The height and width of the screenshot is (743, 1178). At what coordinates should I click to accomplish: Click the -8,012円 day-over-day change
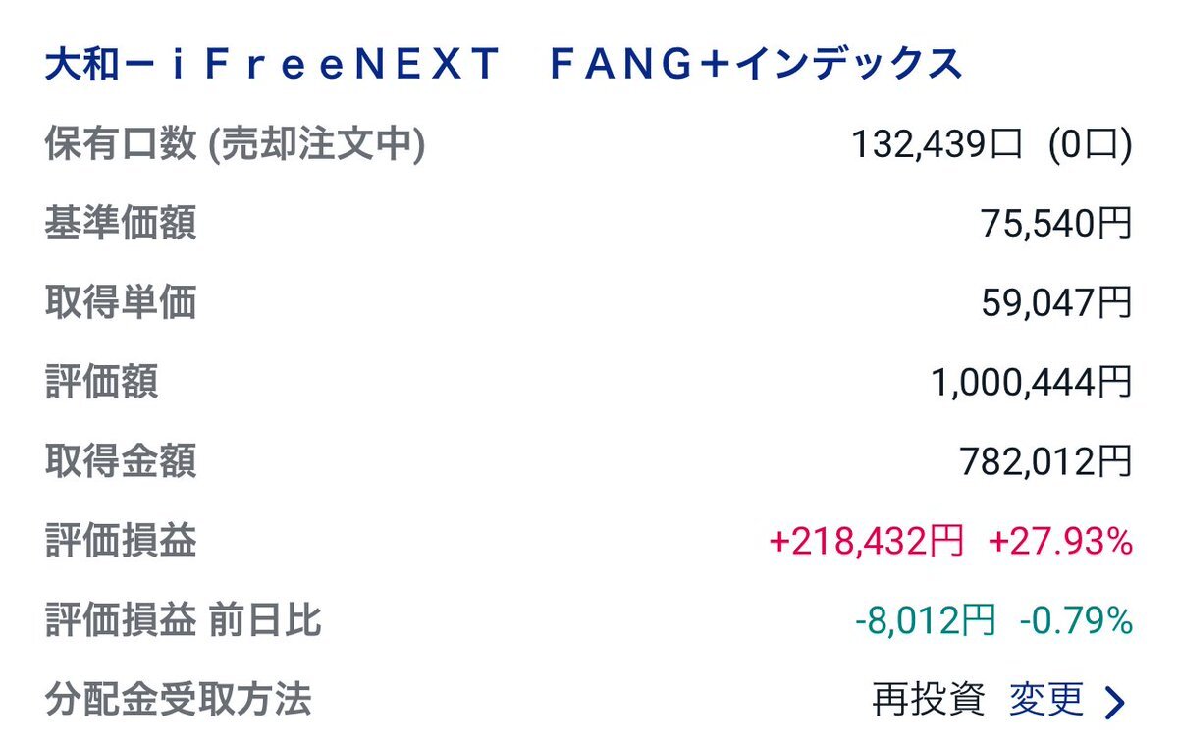coord(924,621)
